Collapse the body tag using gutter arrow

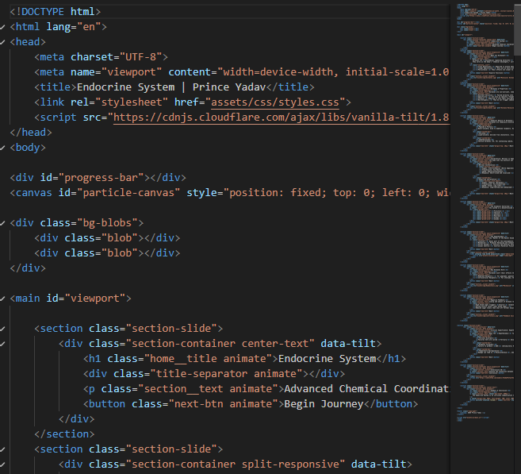[3, 148]
